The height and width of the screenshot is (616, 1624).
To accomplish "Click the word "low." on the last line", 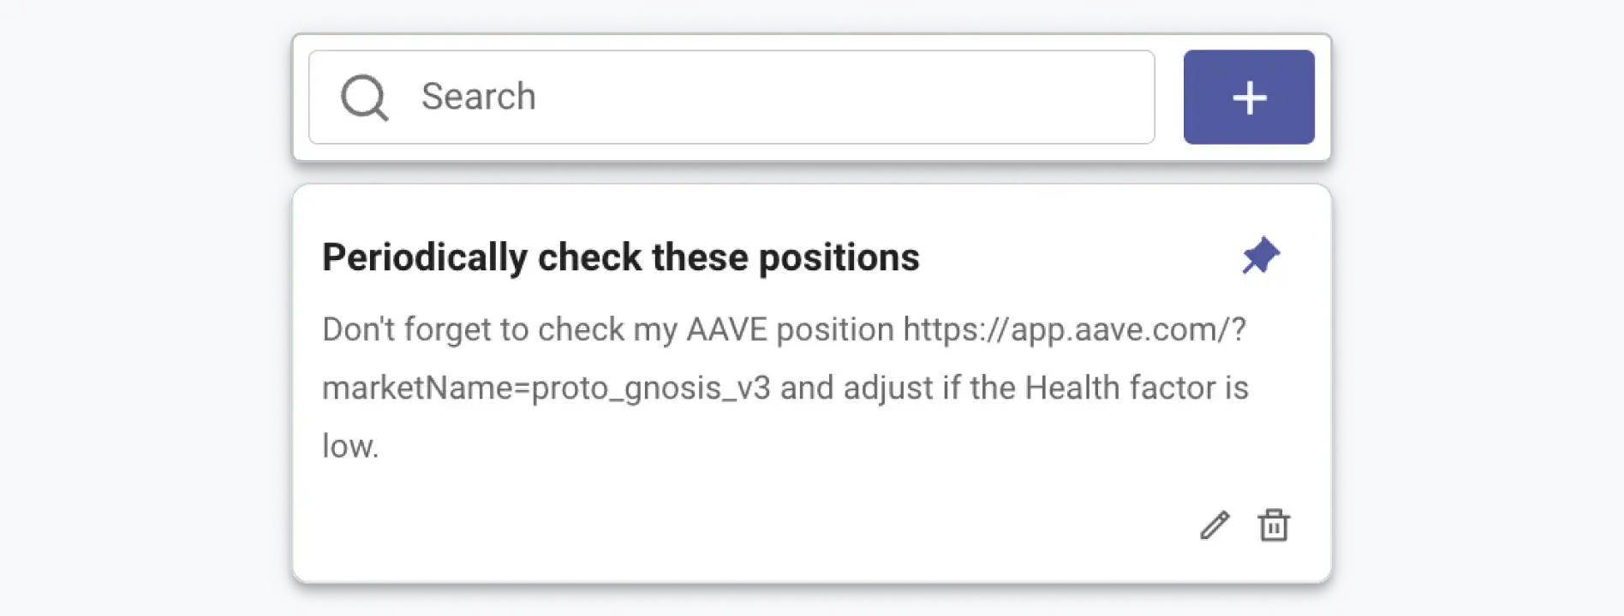I will [x=350, y=447].
